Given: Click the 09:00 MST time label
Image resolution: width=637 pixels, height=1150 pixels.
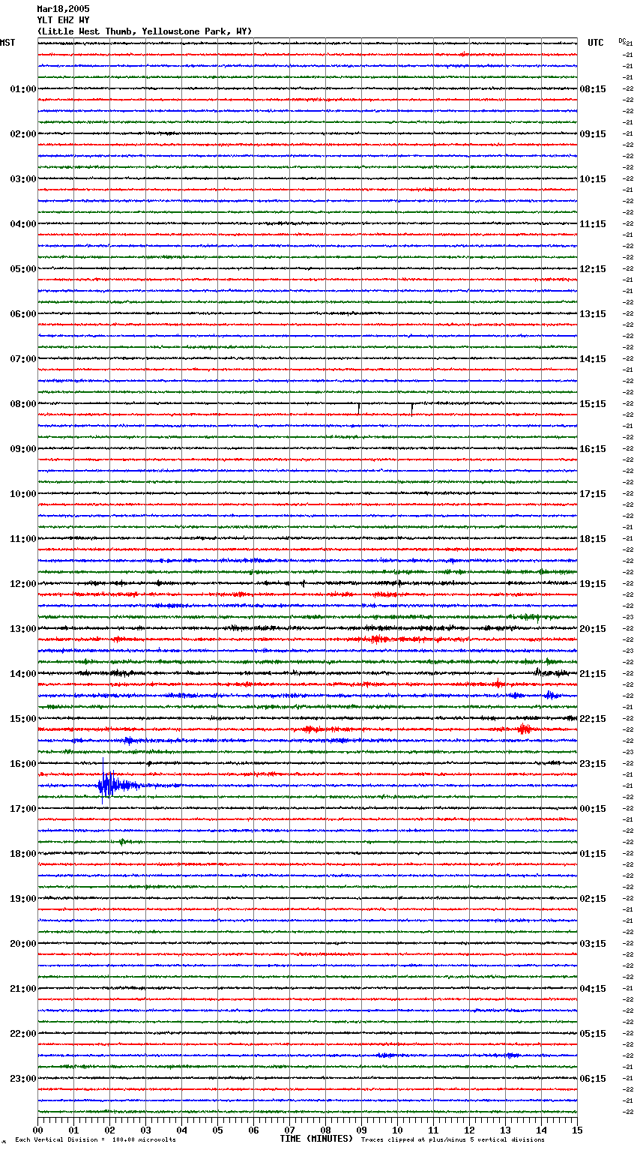Looking at the screenshot, I should coord(23,449).
